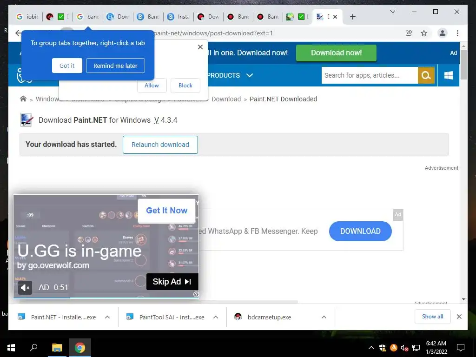Click Relaunch download button
Screen dimensions: 476x357
160,145
